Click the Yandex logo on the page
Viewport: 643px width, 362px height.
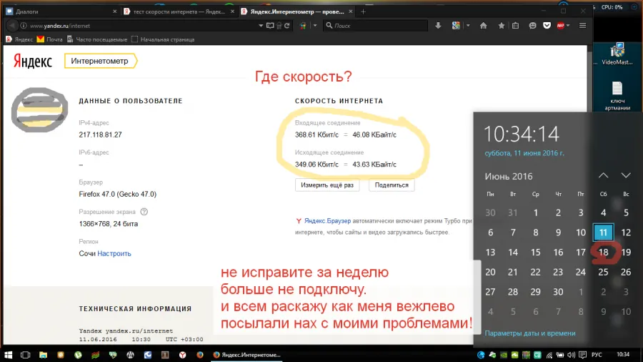point(33,61)
